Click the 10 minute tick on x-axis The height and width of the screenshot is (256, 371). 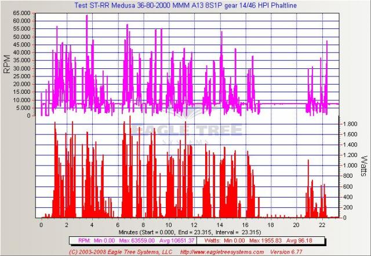tap(168, 223)
